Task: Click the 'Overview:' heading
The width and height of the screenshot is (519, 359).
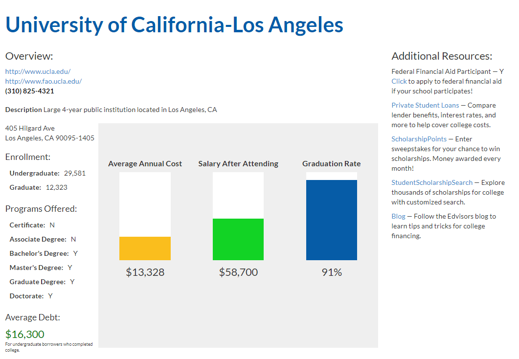Action: [x=29, y=56]
